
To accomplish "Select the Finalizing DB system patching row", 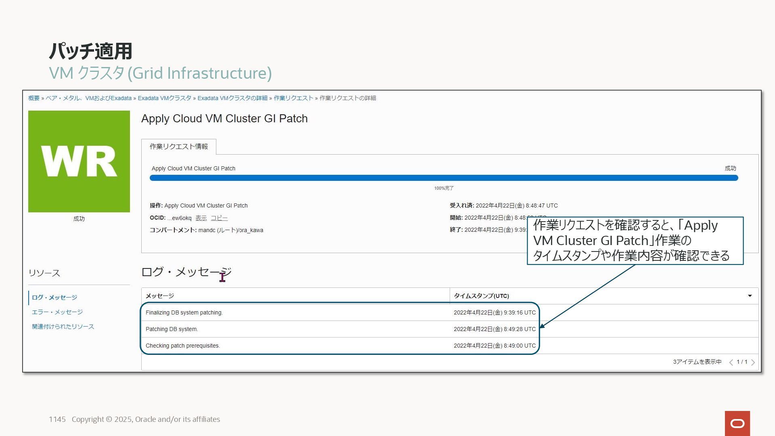I will coord(184,313).
